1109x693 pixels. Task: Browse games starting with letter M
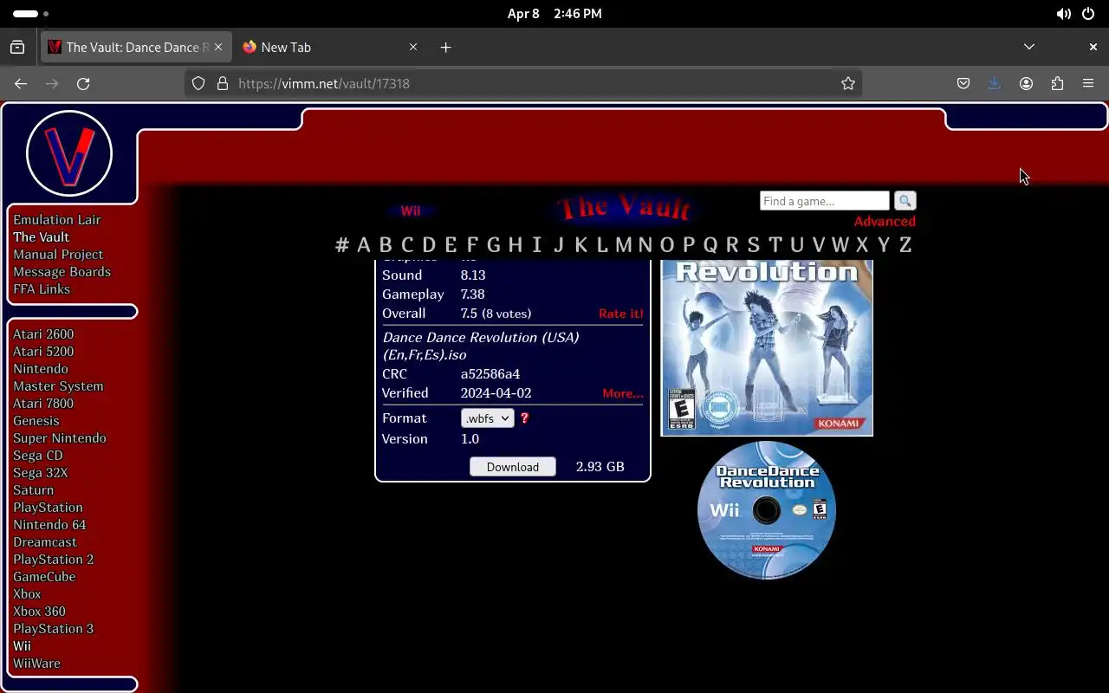[x=624, y=244]
